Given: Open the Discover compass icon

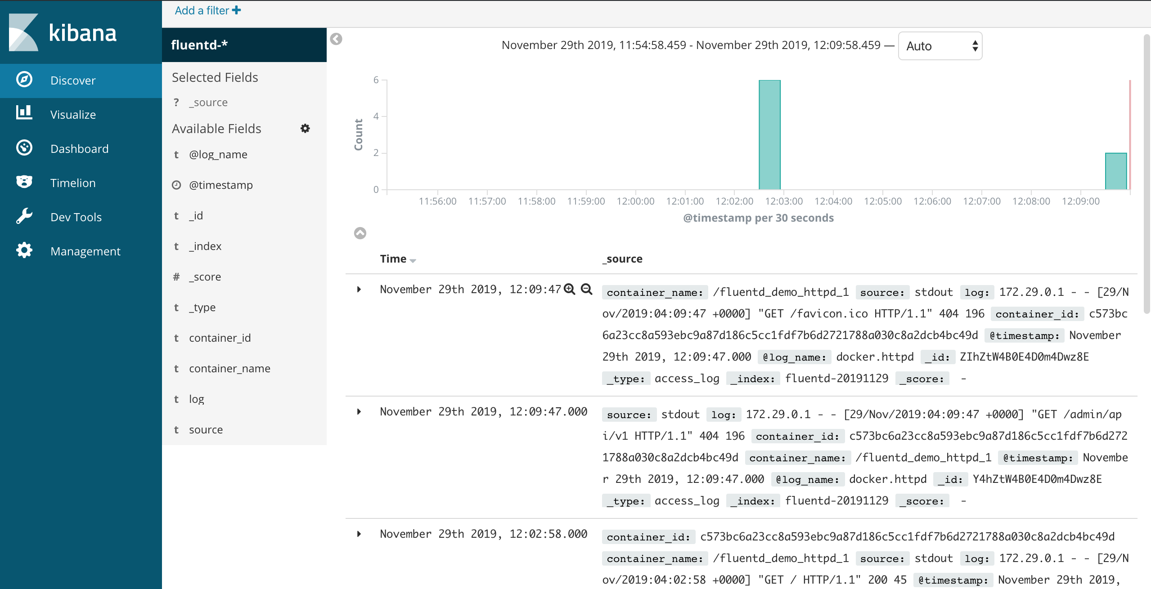Looking at the screenshot, I should click(x=24, y=80).
